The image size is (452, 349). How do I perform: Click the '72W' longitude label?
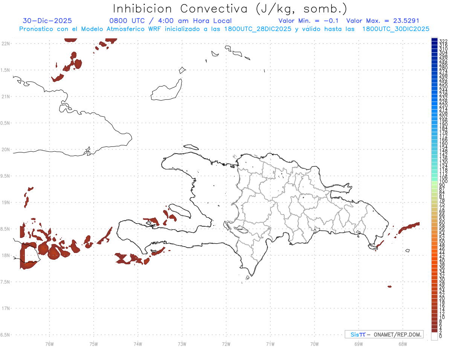point(226,344)
